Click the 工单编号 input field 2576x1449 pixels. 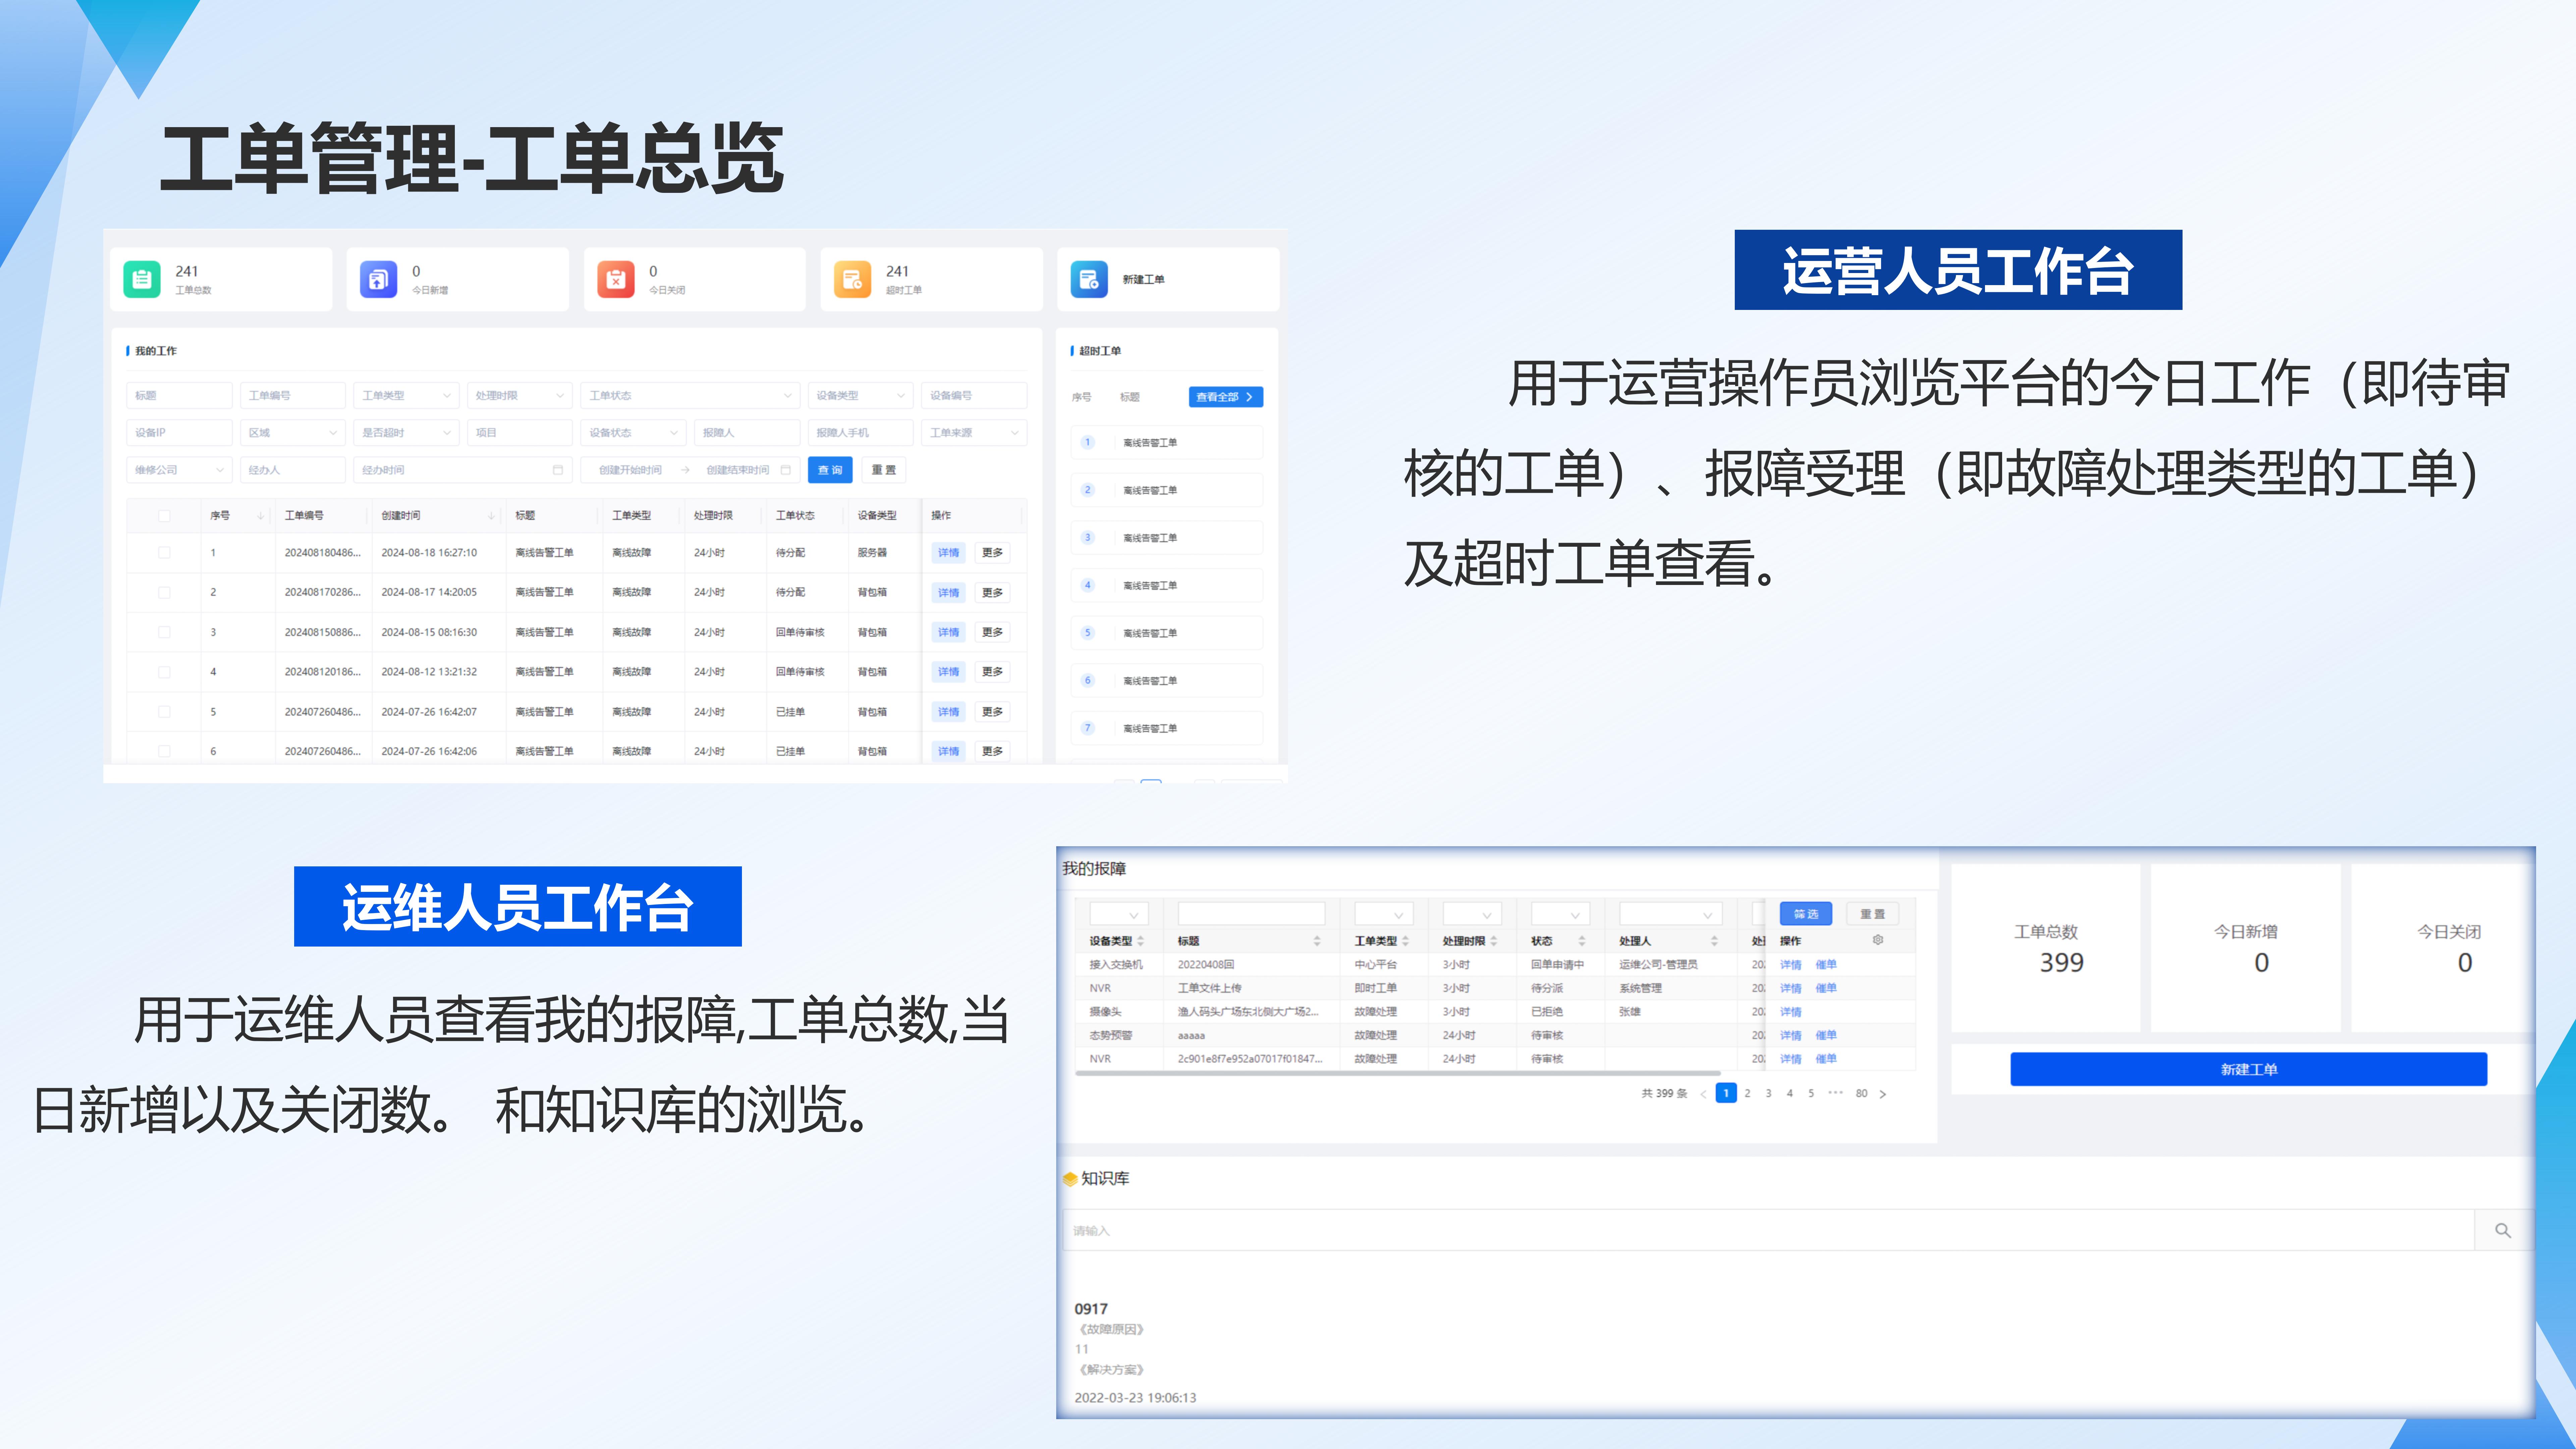pos(293,395)
